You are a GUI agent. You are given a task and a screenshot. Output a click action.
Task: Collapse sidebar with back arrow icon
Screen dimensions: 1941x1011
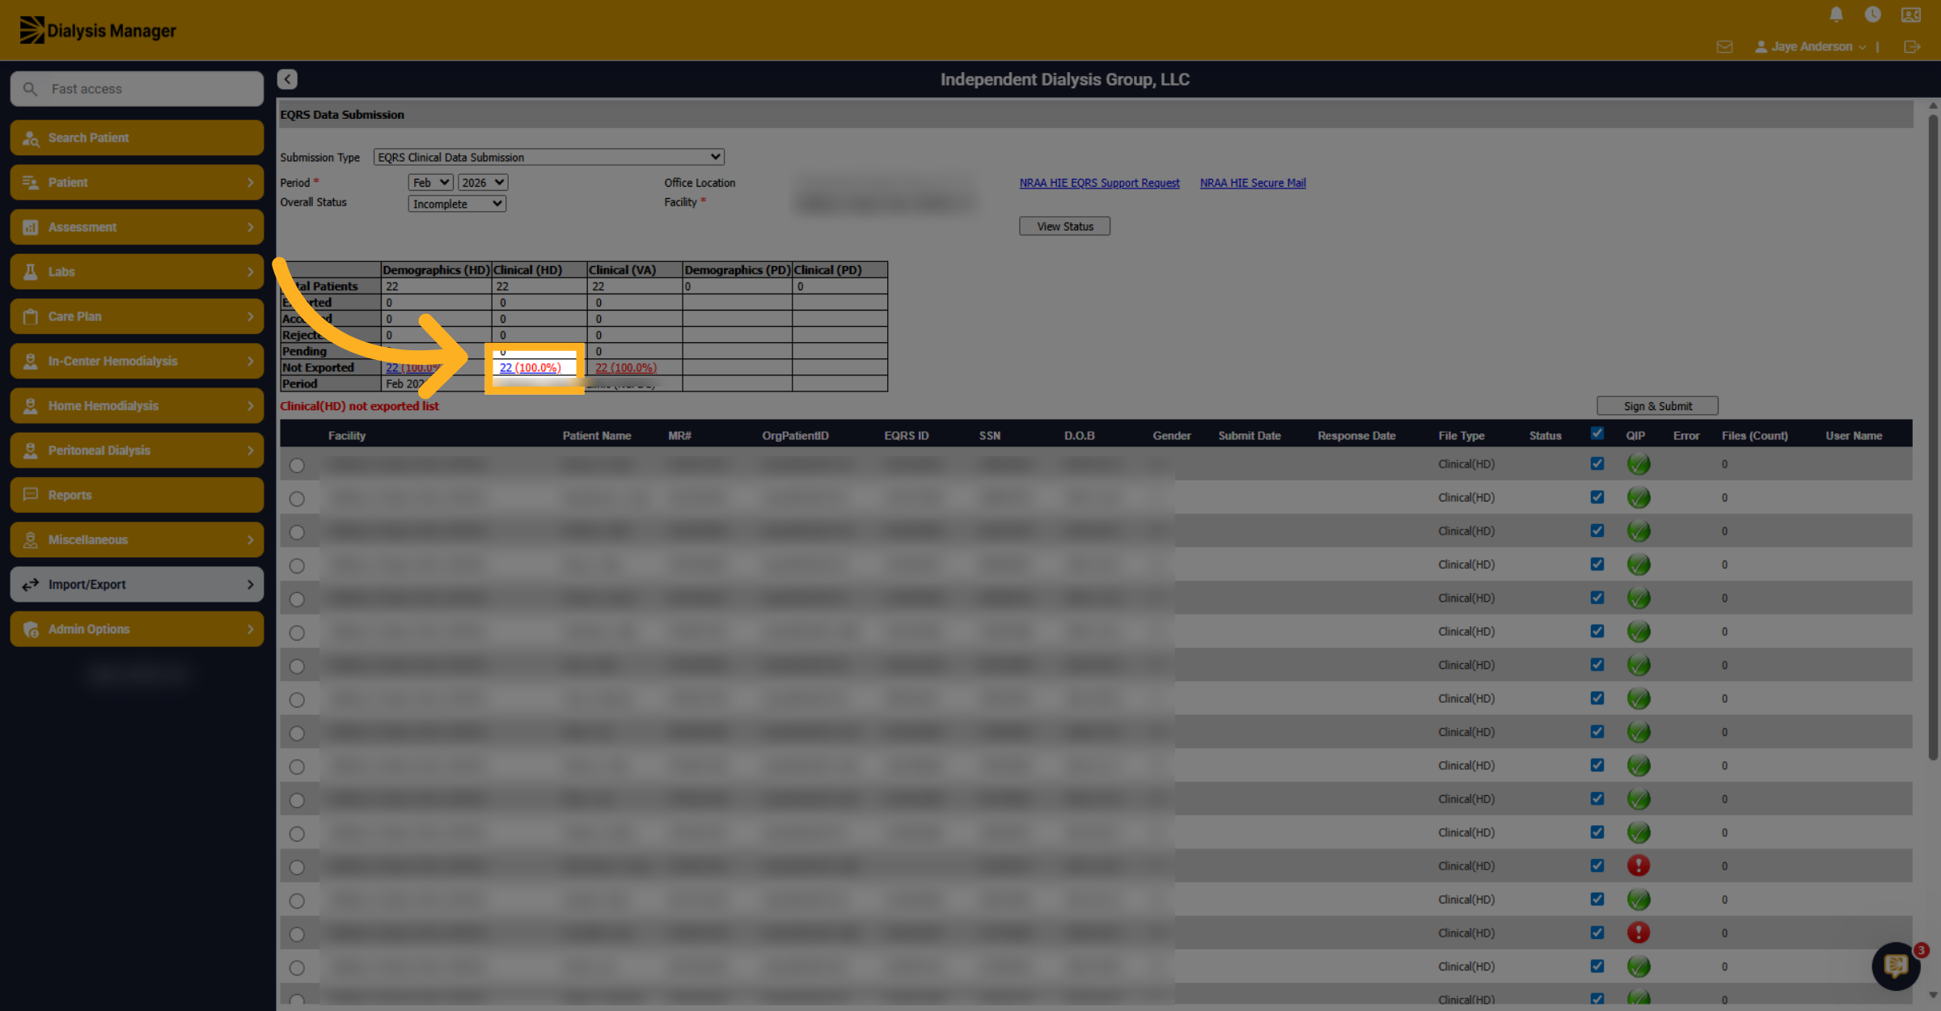pyautogui.click(x=287, y=79)
